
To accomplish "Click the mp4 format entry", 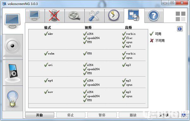I will [48, 80].
